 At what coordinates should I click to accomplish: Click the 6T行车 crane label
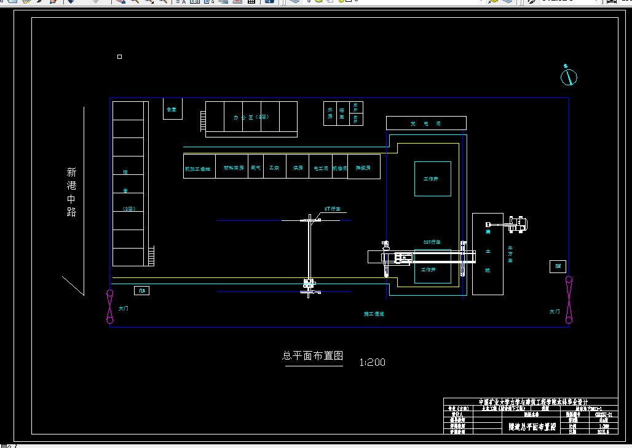[333, 209]
